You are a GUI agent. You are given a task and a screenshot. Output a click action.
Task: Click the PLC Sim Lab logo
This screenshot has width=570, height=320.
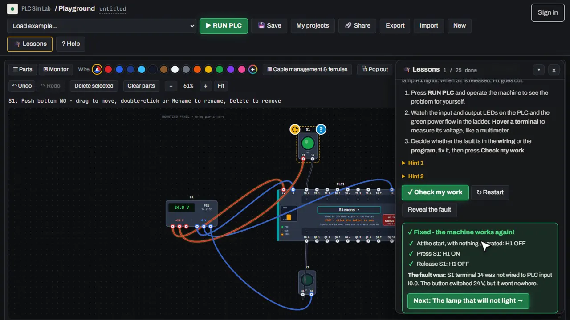[x=12, y=8]
